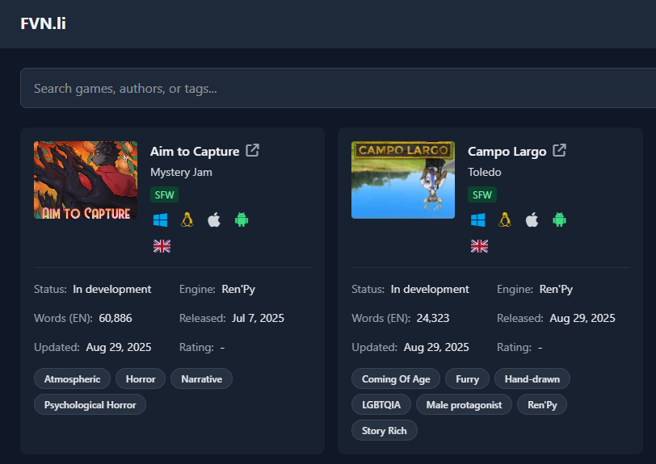This screenshot has height=464, width=656.
Task: Click Windows icon on Aim to Capture card
Action: coord(161,219)
